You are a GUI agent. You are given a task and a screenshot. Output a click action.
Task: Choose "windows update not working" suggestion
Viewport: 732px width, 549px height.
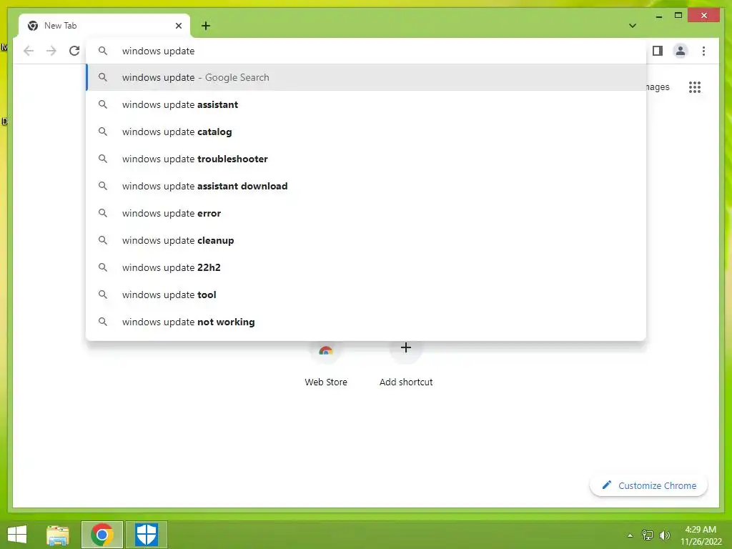[x=366, y=322]
